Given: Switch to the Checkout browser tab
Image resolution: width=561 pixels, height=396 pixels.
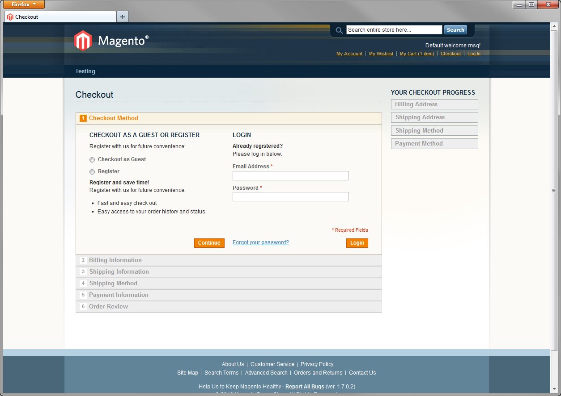Looking at the screenshot, I should click(x=60, y=17).
